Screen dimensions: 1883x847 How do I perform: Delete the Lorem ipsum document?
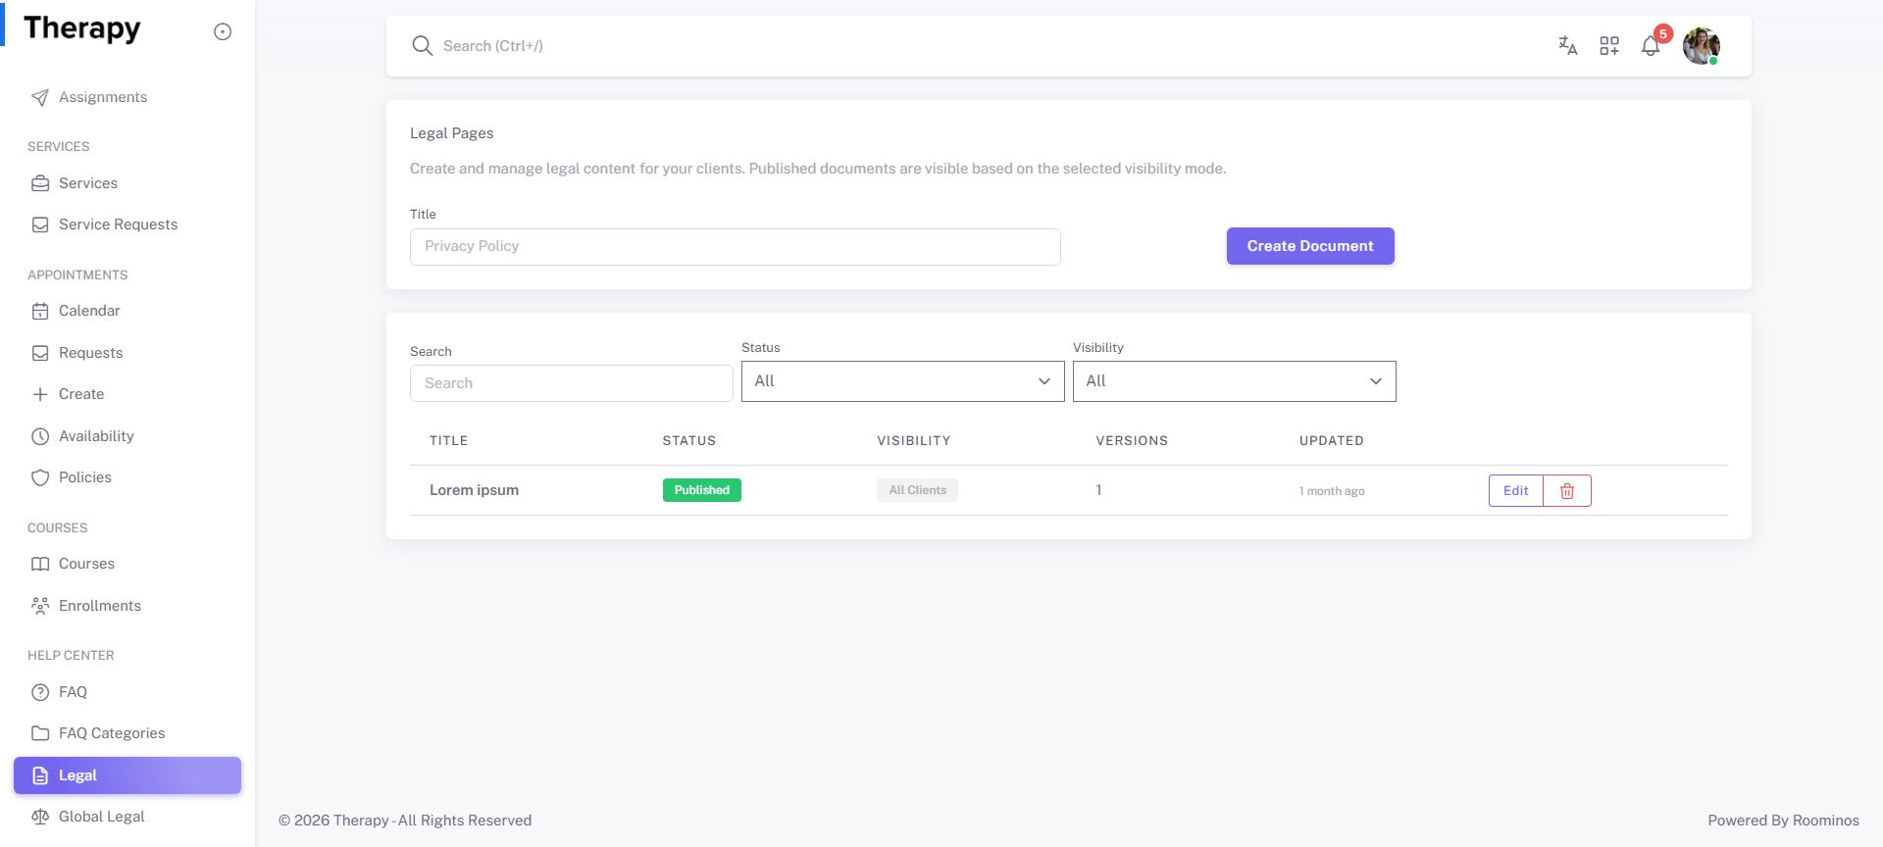coord(1567,491)
